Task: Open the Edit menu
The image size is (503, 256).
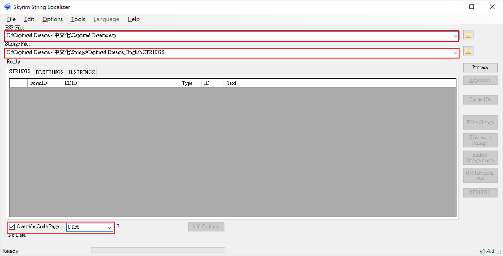Action: tap(29, 19)
